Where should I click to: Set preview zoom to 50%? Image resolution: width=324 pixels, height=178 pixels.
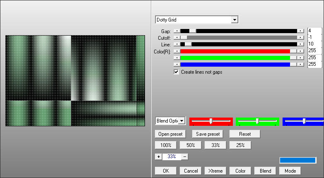coord(190,145)
